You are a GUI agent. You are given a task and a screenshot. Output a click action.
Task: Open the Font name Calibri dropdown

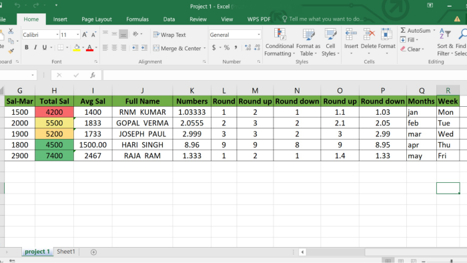57,35
